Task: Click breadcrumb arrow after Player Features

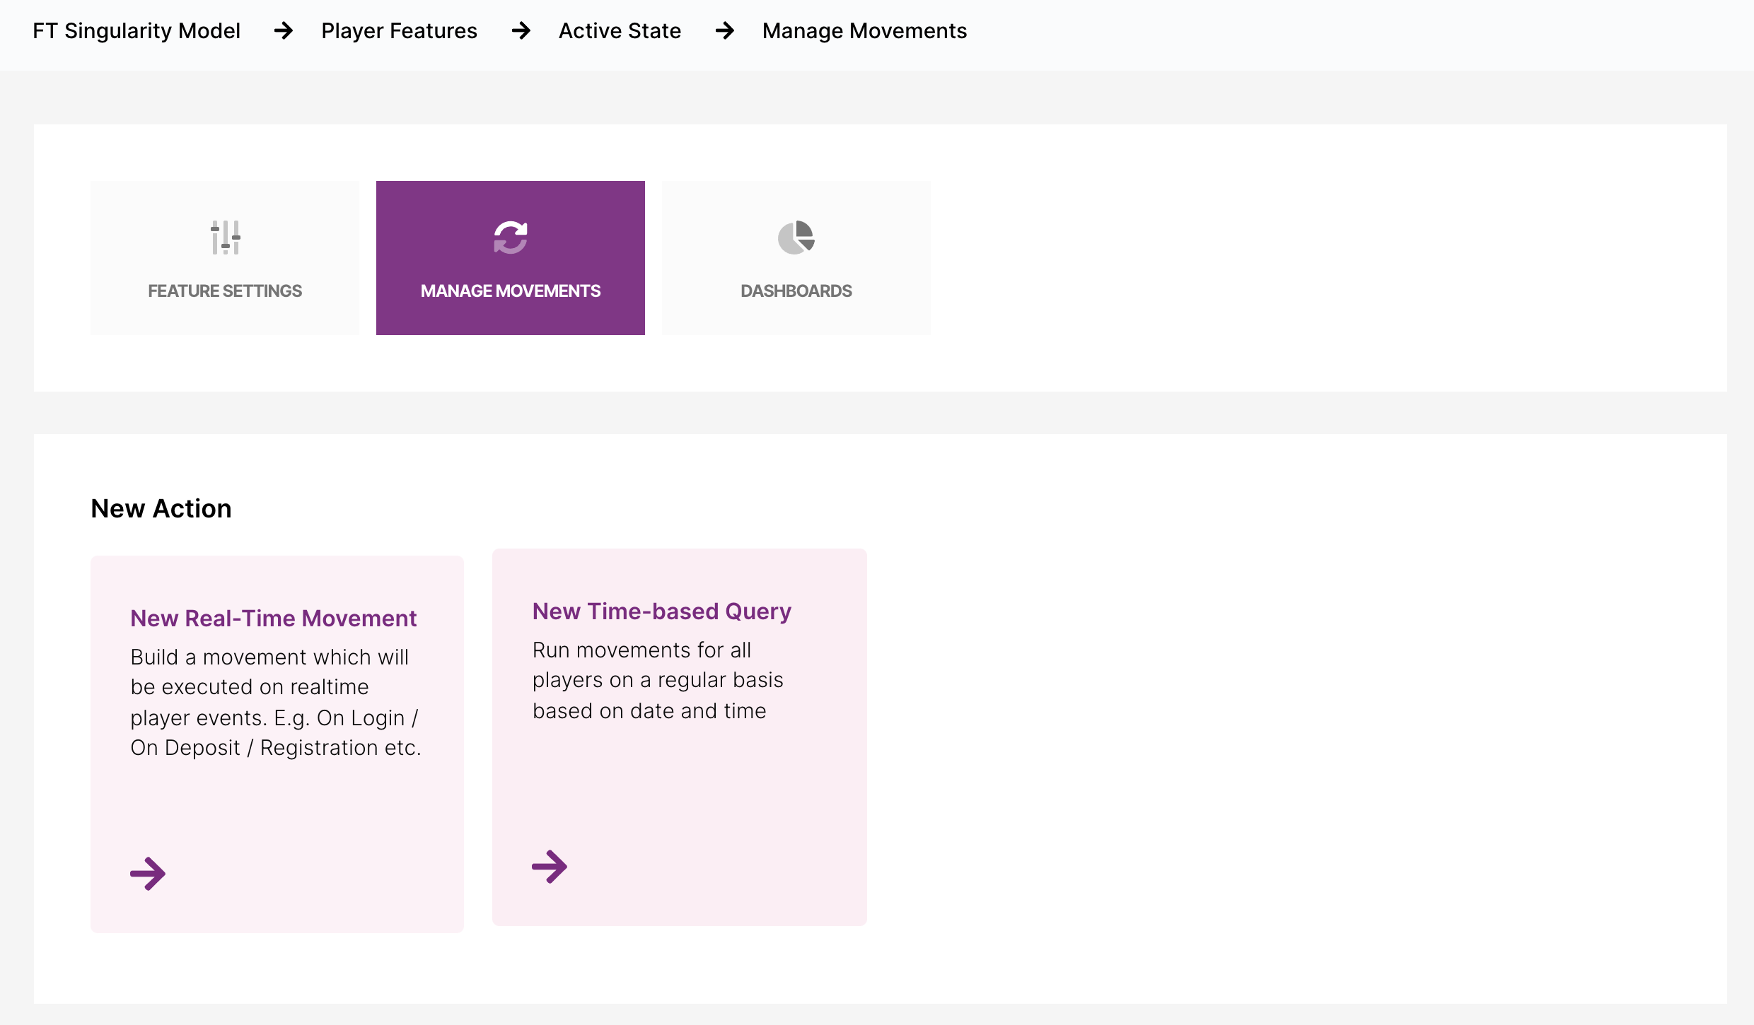Action: click(x=521, y=31)
